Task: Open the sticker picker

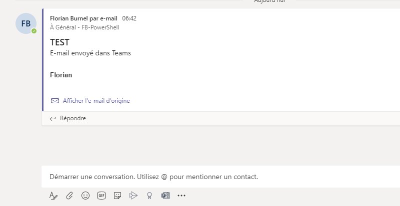Action: (x=117, y=196)
